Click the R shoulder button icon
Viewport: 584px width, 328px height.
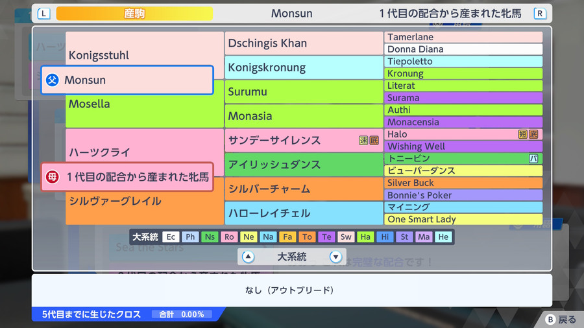pos(540,14)
